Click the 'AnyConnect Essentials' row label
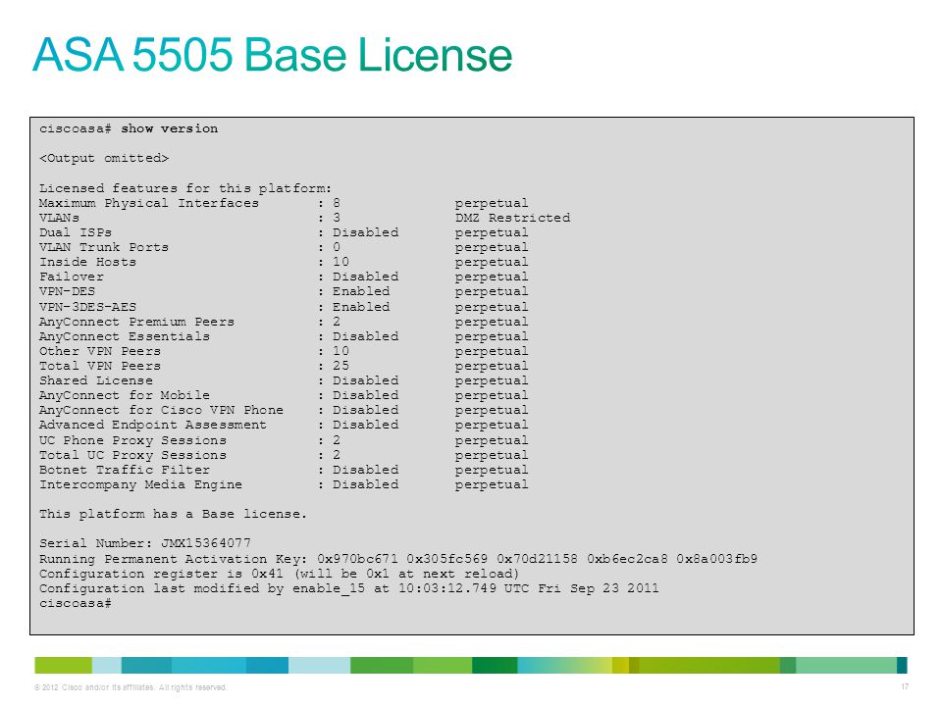The height and width of the screenshot is (706, 942). tap(125, 336)
